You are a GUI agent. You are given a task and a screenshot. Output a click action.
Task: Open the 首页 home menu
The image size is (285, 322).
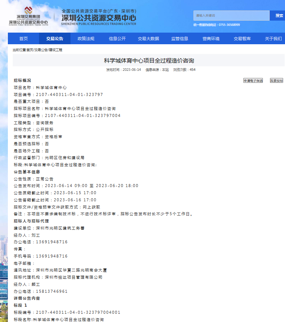23,39
